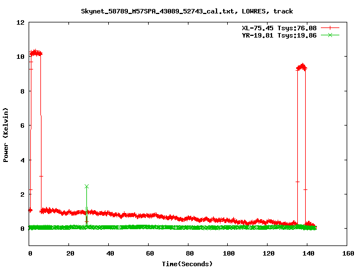This screenshot has width=359, height=269.
Task: Click the y-axis tick label 10
Action: [20, 57]
